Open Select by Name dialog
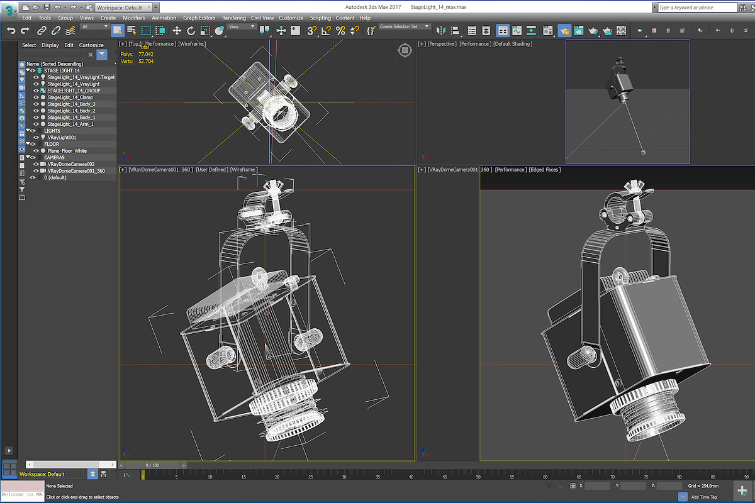Viewport: 755px width, 503px height. point(131,30)
